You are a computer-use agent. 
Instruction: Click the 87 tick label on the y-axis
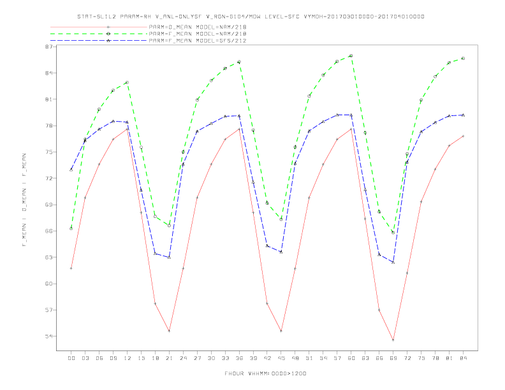tap(48, 47)
